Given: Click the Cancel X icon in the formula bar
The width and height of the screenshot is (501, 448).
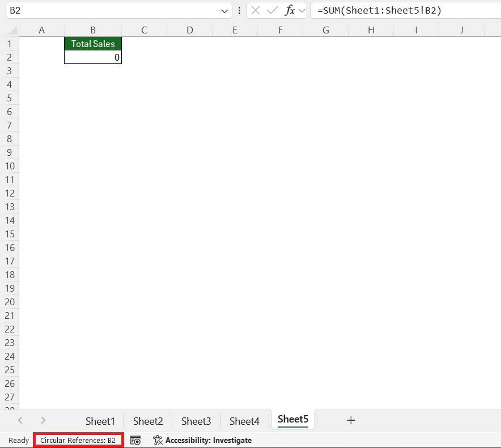Looking at the screenshot, I should (255, 11).
